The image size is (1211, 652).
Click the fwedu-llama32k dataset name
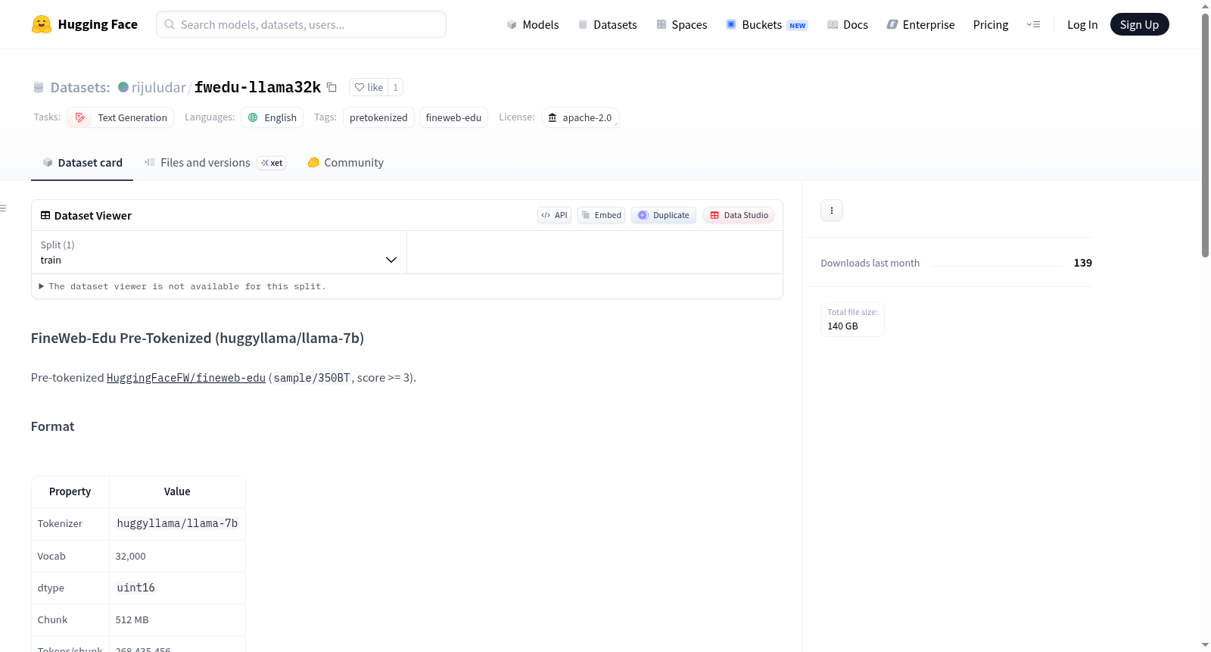click(257, 87)
